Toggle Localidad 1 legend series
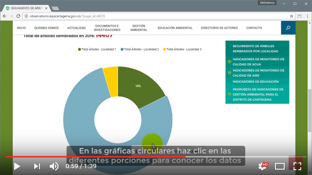 pos(97,50)
